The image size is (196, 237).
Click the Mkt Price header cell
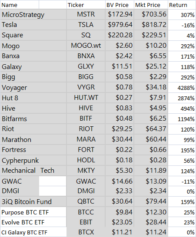pos(151,5)
